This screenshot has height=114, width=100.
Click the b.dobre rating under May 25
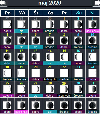(7, 96)
